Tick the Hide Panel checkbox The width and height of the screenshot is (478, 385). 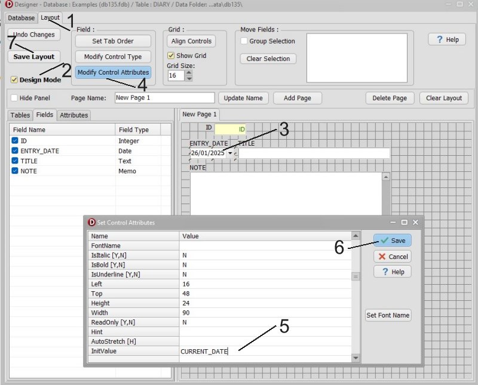coord(14,98)
